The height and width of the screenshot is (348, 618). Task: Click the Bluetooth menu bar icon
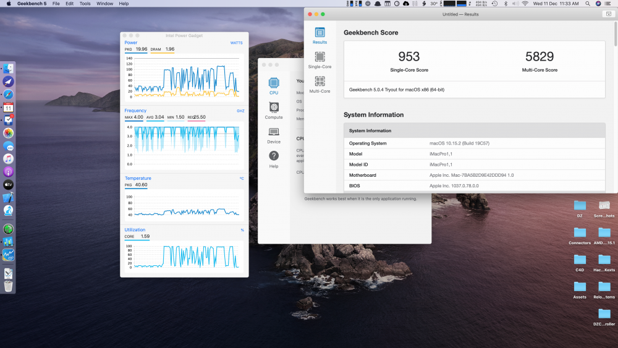tap(506, 4)
